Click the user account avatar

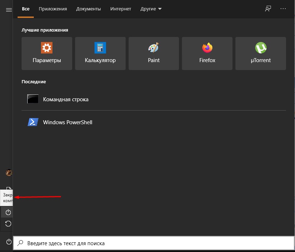9,173
